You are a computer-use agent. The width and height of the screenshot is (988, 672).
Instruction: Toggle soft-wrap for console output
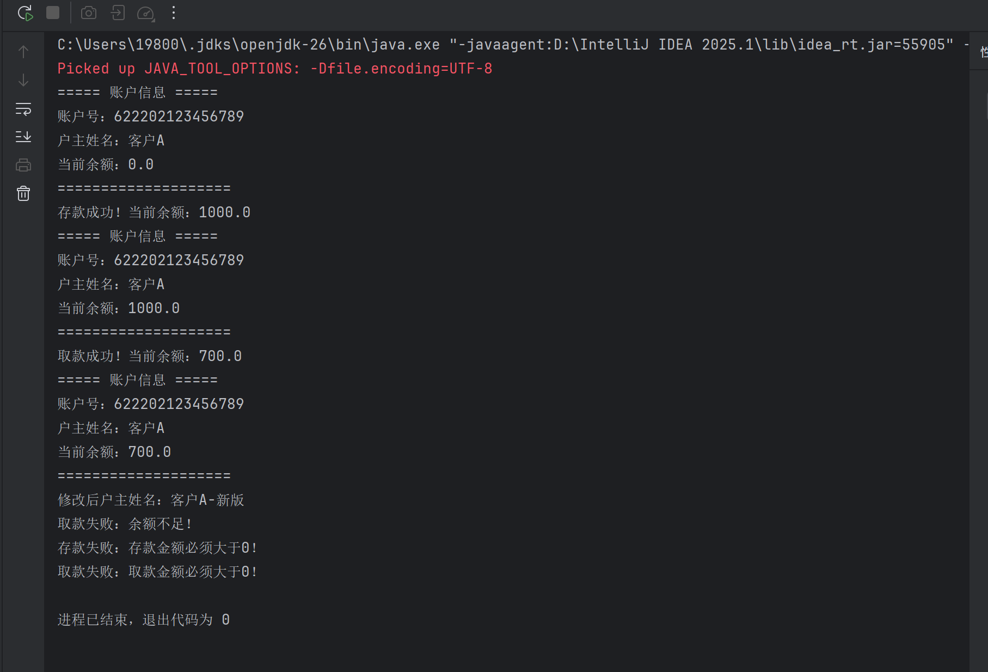pos(23,109)
